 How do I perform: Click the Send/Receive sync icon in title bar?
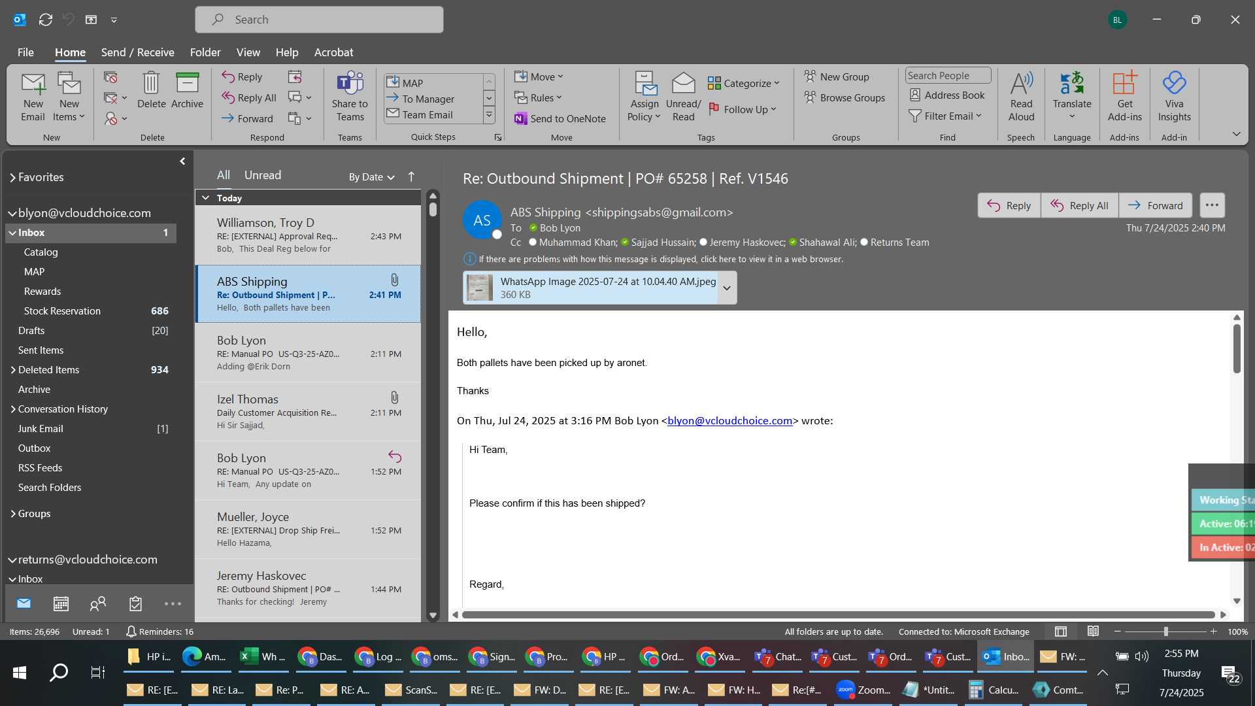46,20
